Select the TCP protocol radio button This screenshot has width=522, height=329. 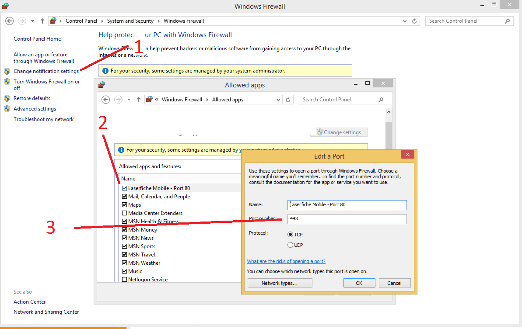(290, 235)
